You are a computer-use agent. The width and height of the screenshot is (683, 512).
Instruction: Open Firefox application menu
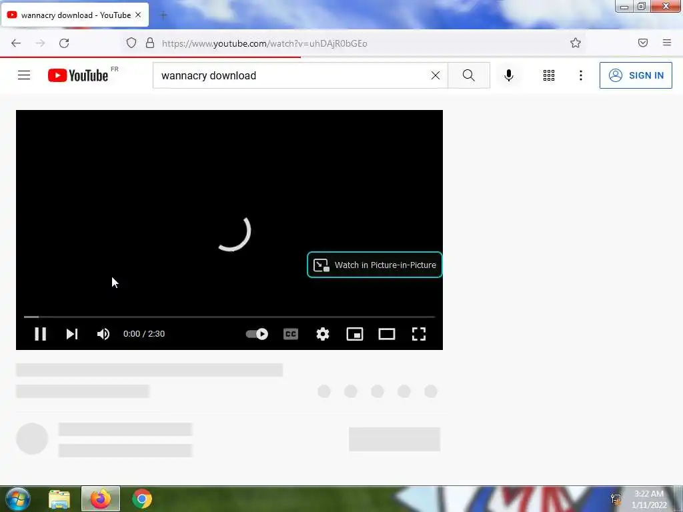coord(667,43)
